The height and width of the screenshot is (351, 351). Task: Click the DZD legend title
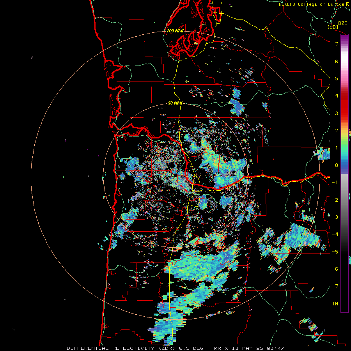tap(342, 23)
